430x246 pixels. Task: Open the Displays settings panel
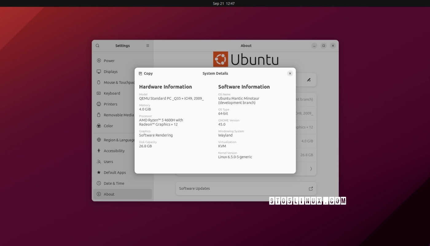(123, 71)
